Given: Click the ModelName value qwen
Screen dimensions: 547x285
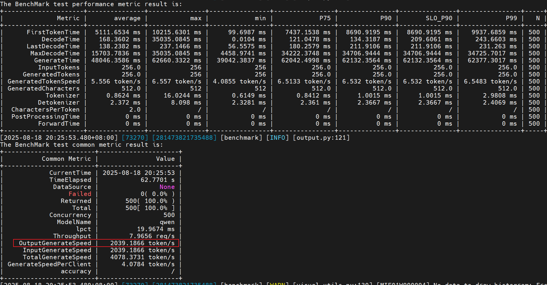Looking at the screenshot, I should pos(167,222).
